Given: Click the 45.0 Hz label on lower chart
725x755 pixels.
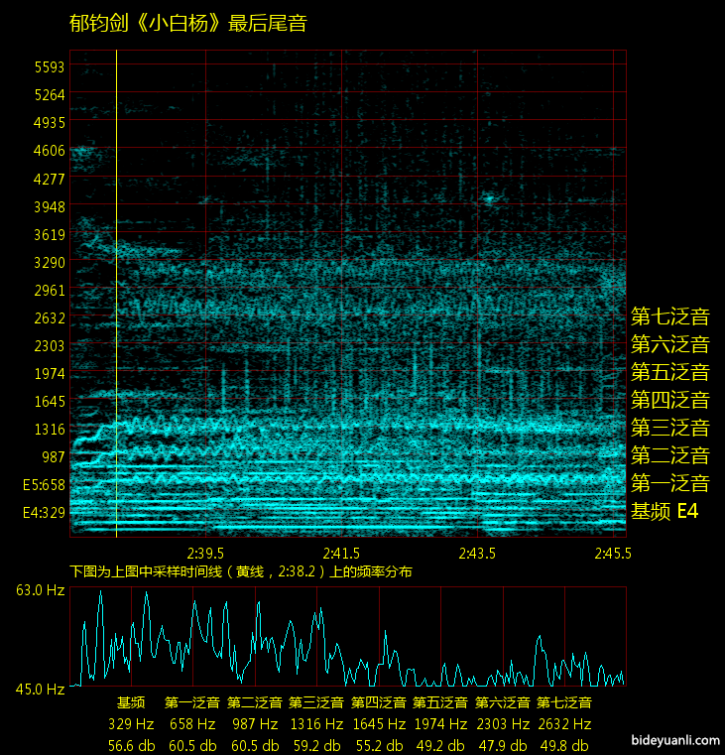Looking at the screenshot, I should [x=40, y=689].
